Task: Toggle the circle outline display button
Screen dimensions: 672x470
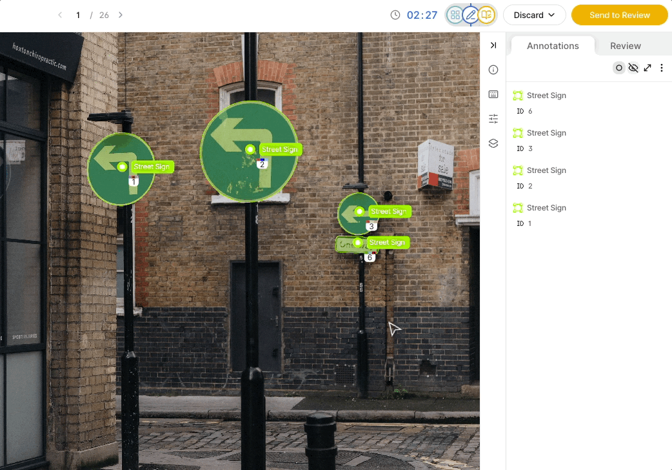Action: tap(619, 68)
